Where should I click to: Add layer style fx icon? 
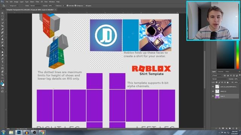tap(220, 128)
